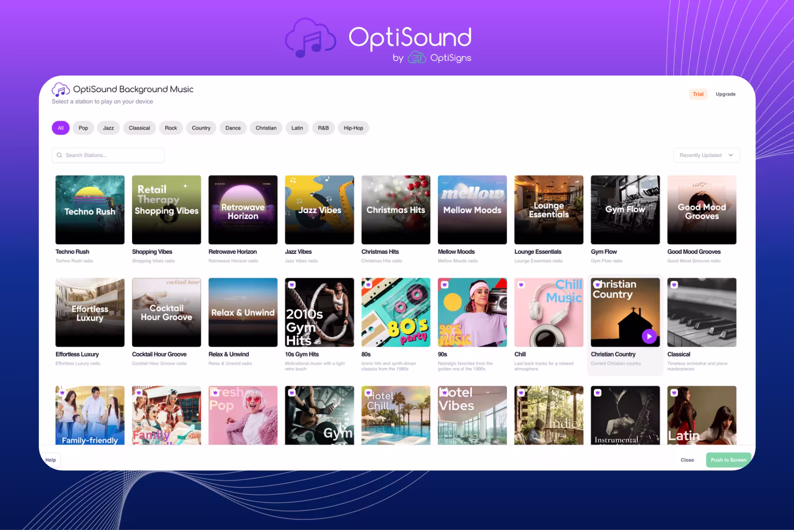
Task: Select the Gym Flow station thumbnail
Action: pyautogui.click(x=625, y=210)
